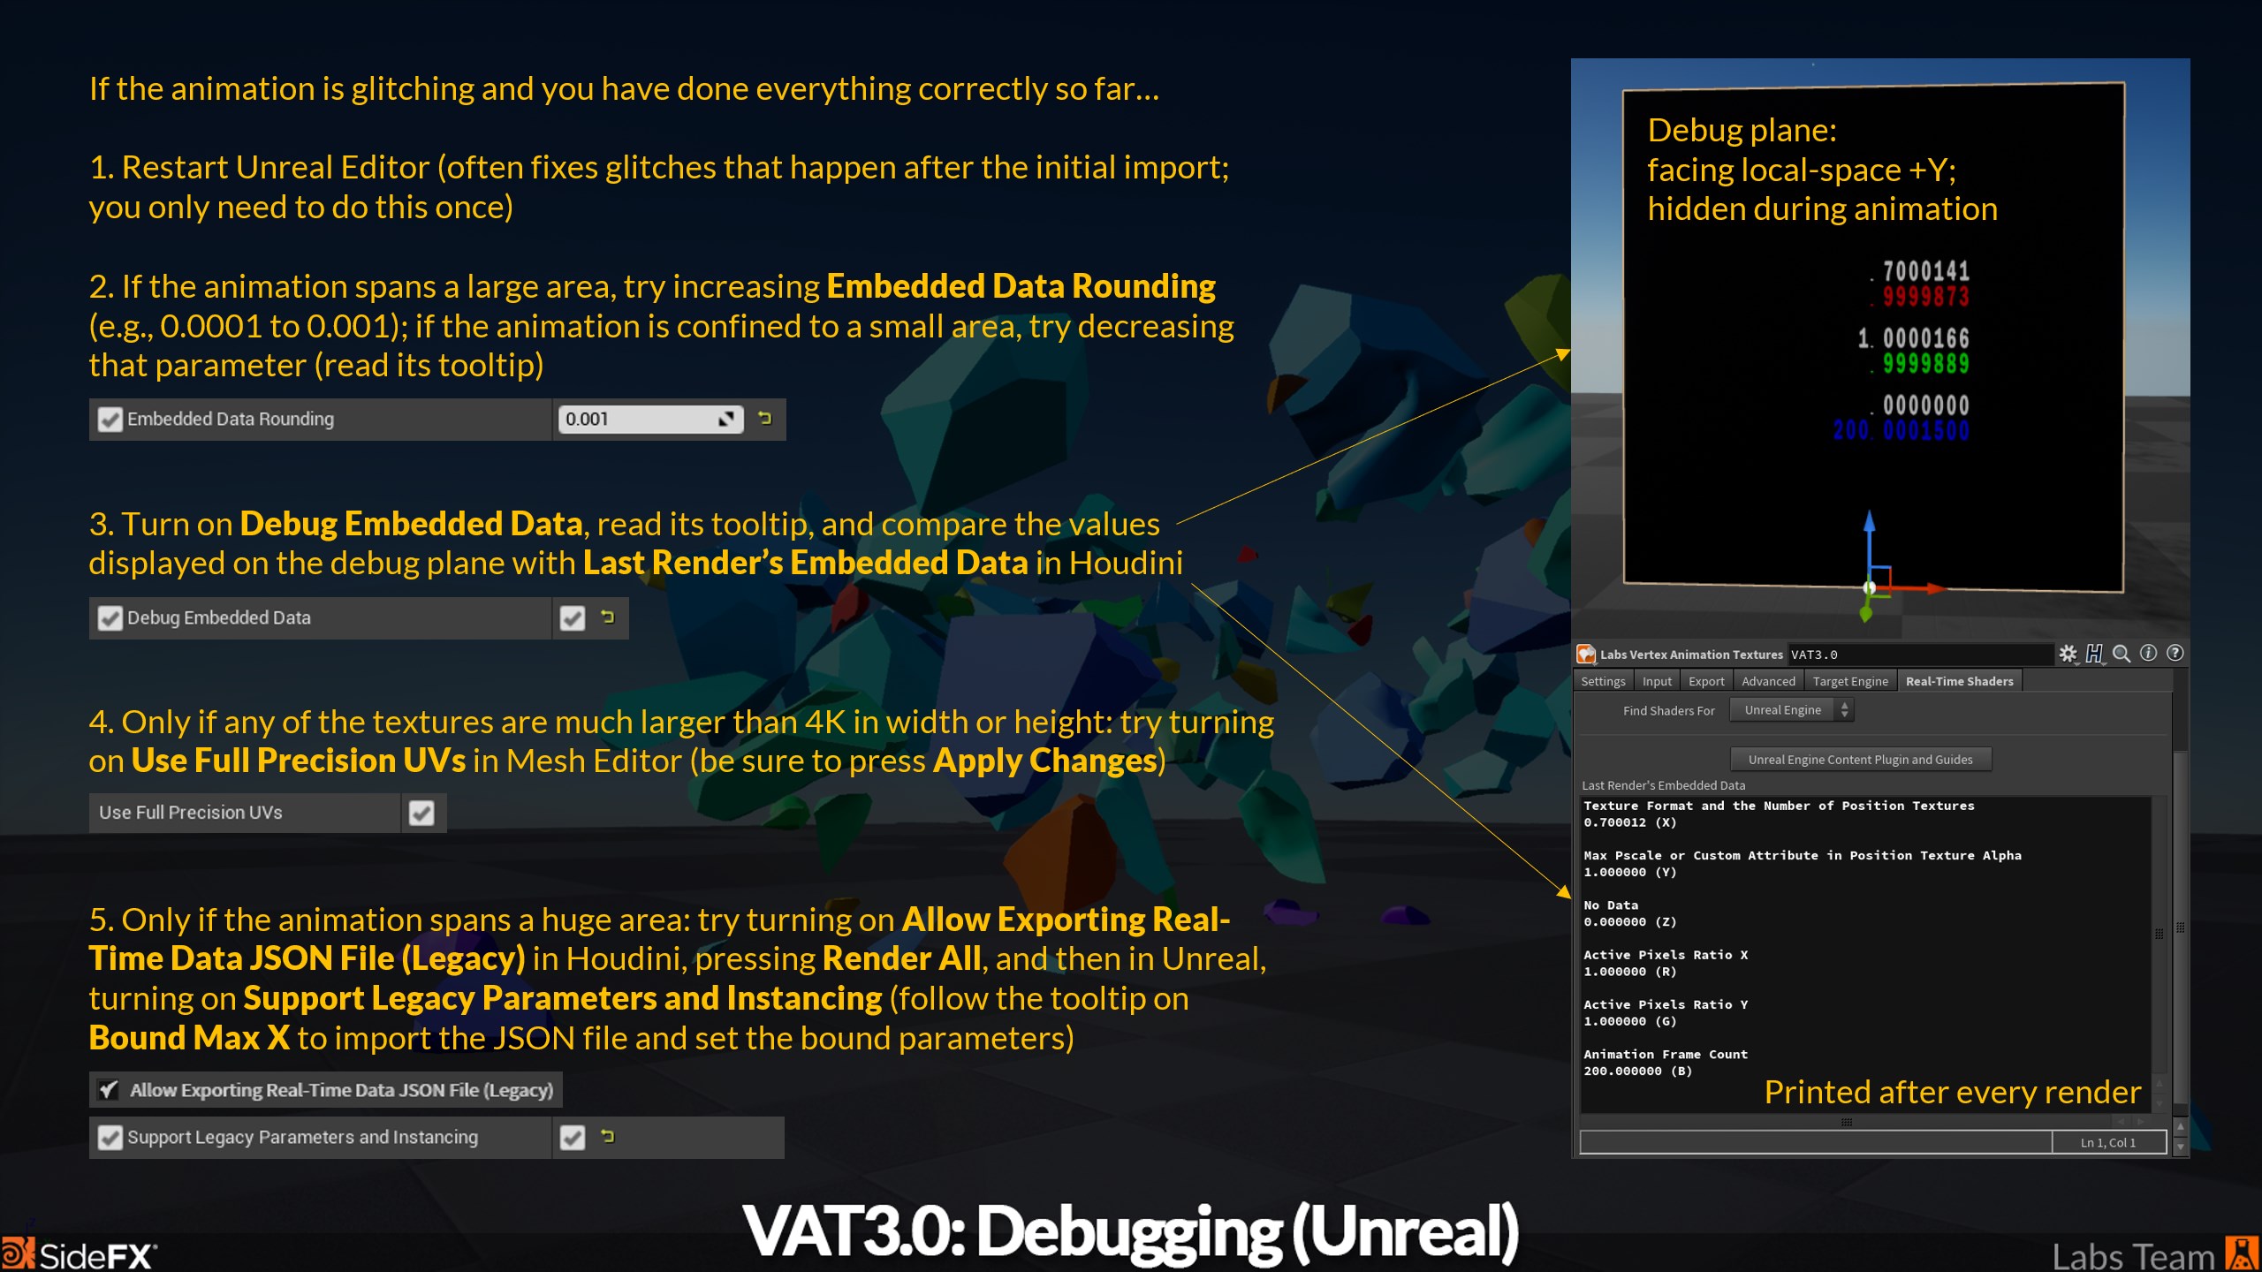Viewport: 2262px width, 1272px height.
Task: Open the Export tab
Action: click(1706, 681)
